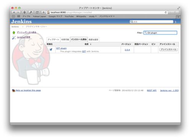191x139 pixels.
Task: Click the 2.0.4 version link
Action: (x=127, y=50)
